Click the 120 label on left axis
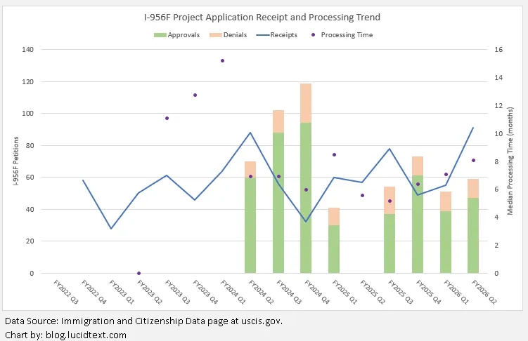 pos(27,81)
